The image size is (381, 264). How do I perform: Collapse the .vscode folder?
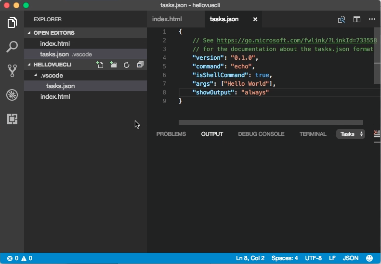tap(36, 75)
